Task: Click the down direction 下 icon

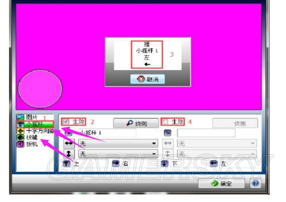Action: pos(164,163)
